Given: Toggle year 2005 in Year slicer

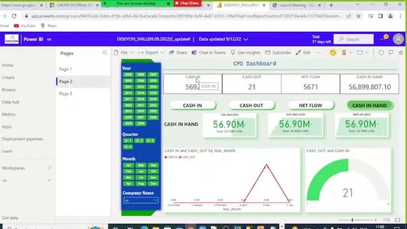Looking at the screenshot, I should pyautogui.click(x=128, y=74).
